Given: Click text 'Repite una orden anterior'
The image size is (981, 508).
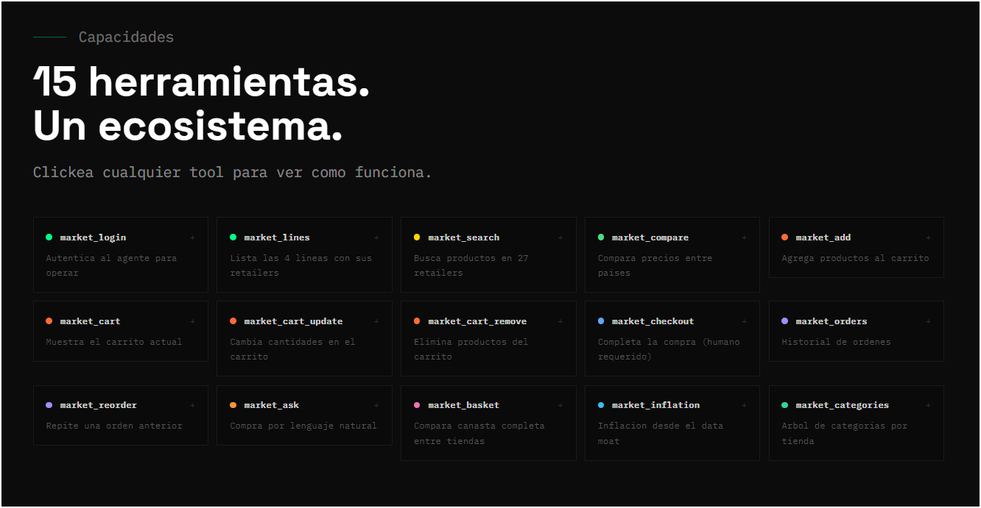Looking at the screenshot, I should [x=113, y=426].
